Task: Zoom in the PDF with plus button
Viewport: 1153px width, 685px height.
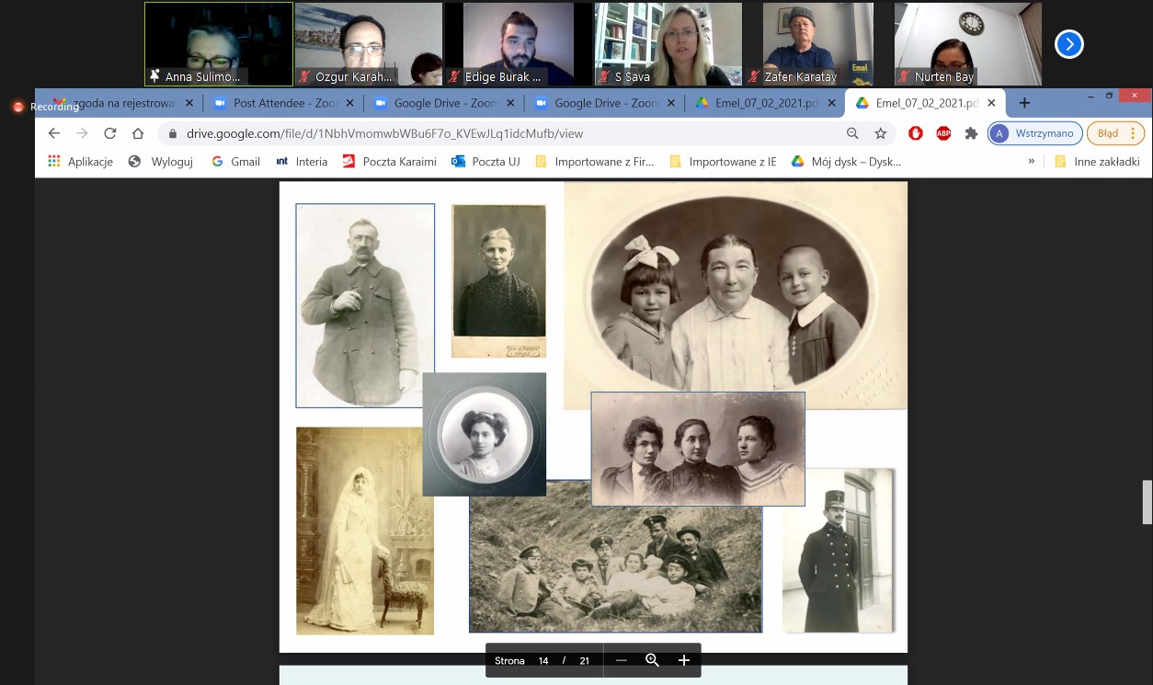Action: (684, 660)
